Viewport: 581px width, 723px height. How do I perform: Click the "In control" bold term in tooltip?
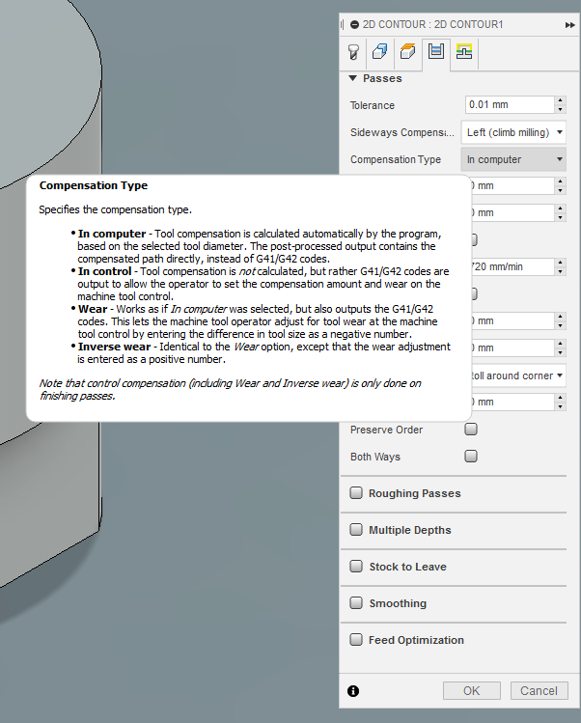pos(104,271)
